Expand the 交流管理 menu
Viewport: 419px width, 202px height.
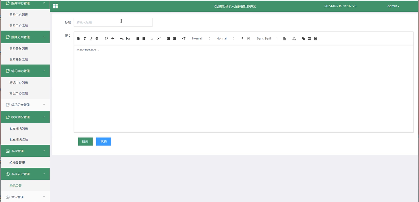point(25,197)
